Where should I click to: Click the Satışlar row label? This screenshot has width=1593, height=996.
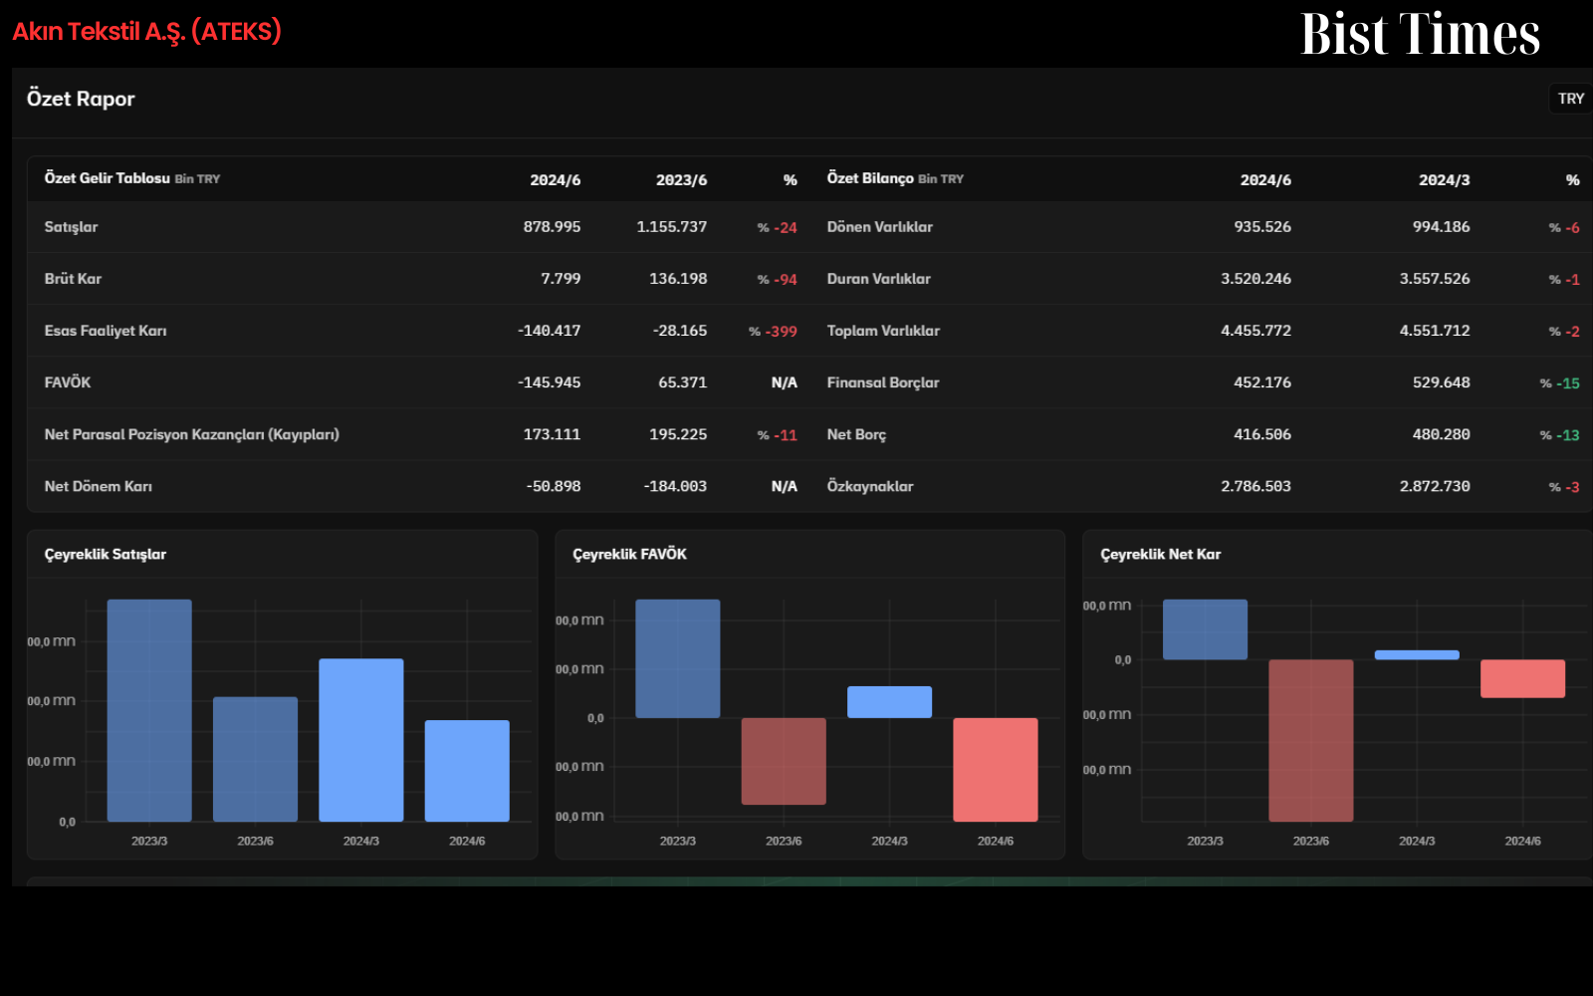coord(71,227)
